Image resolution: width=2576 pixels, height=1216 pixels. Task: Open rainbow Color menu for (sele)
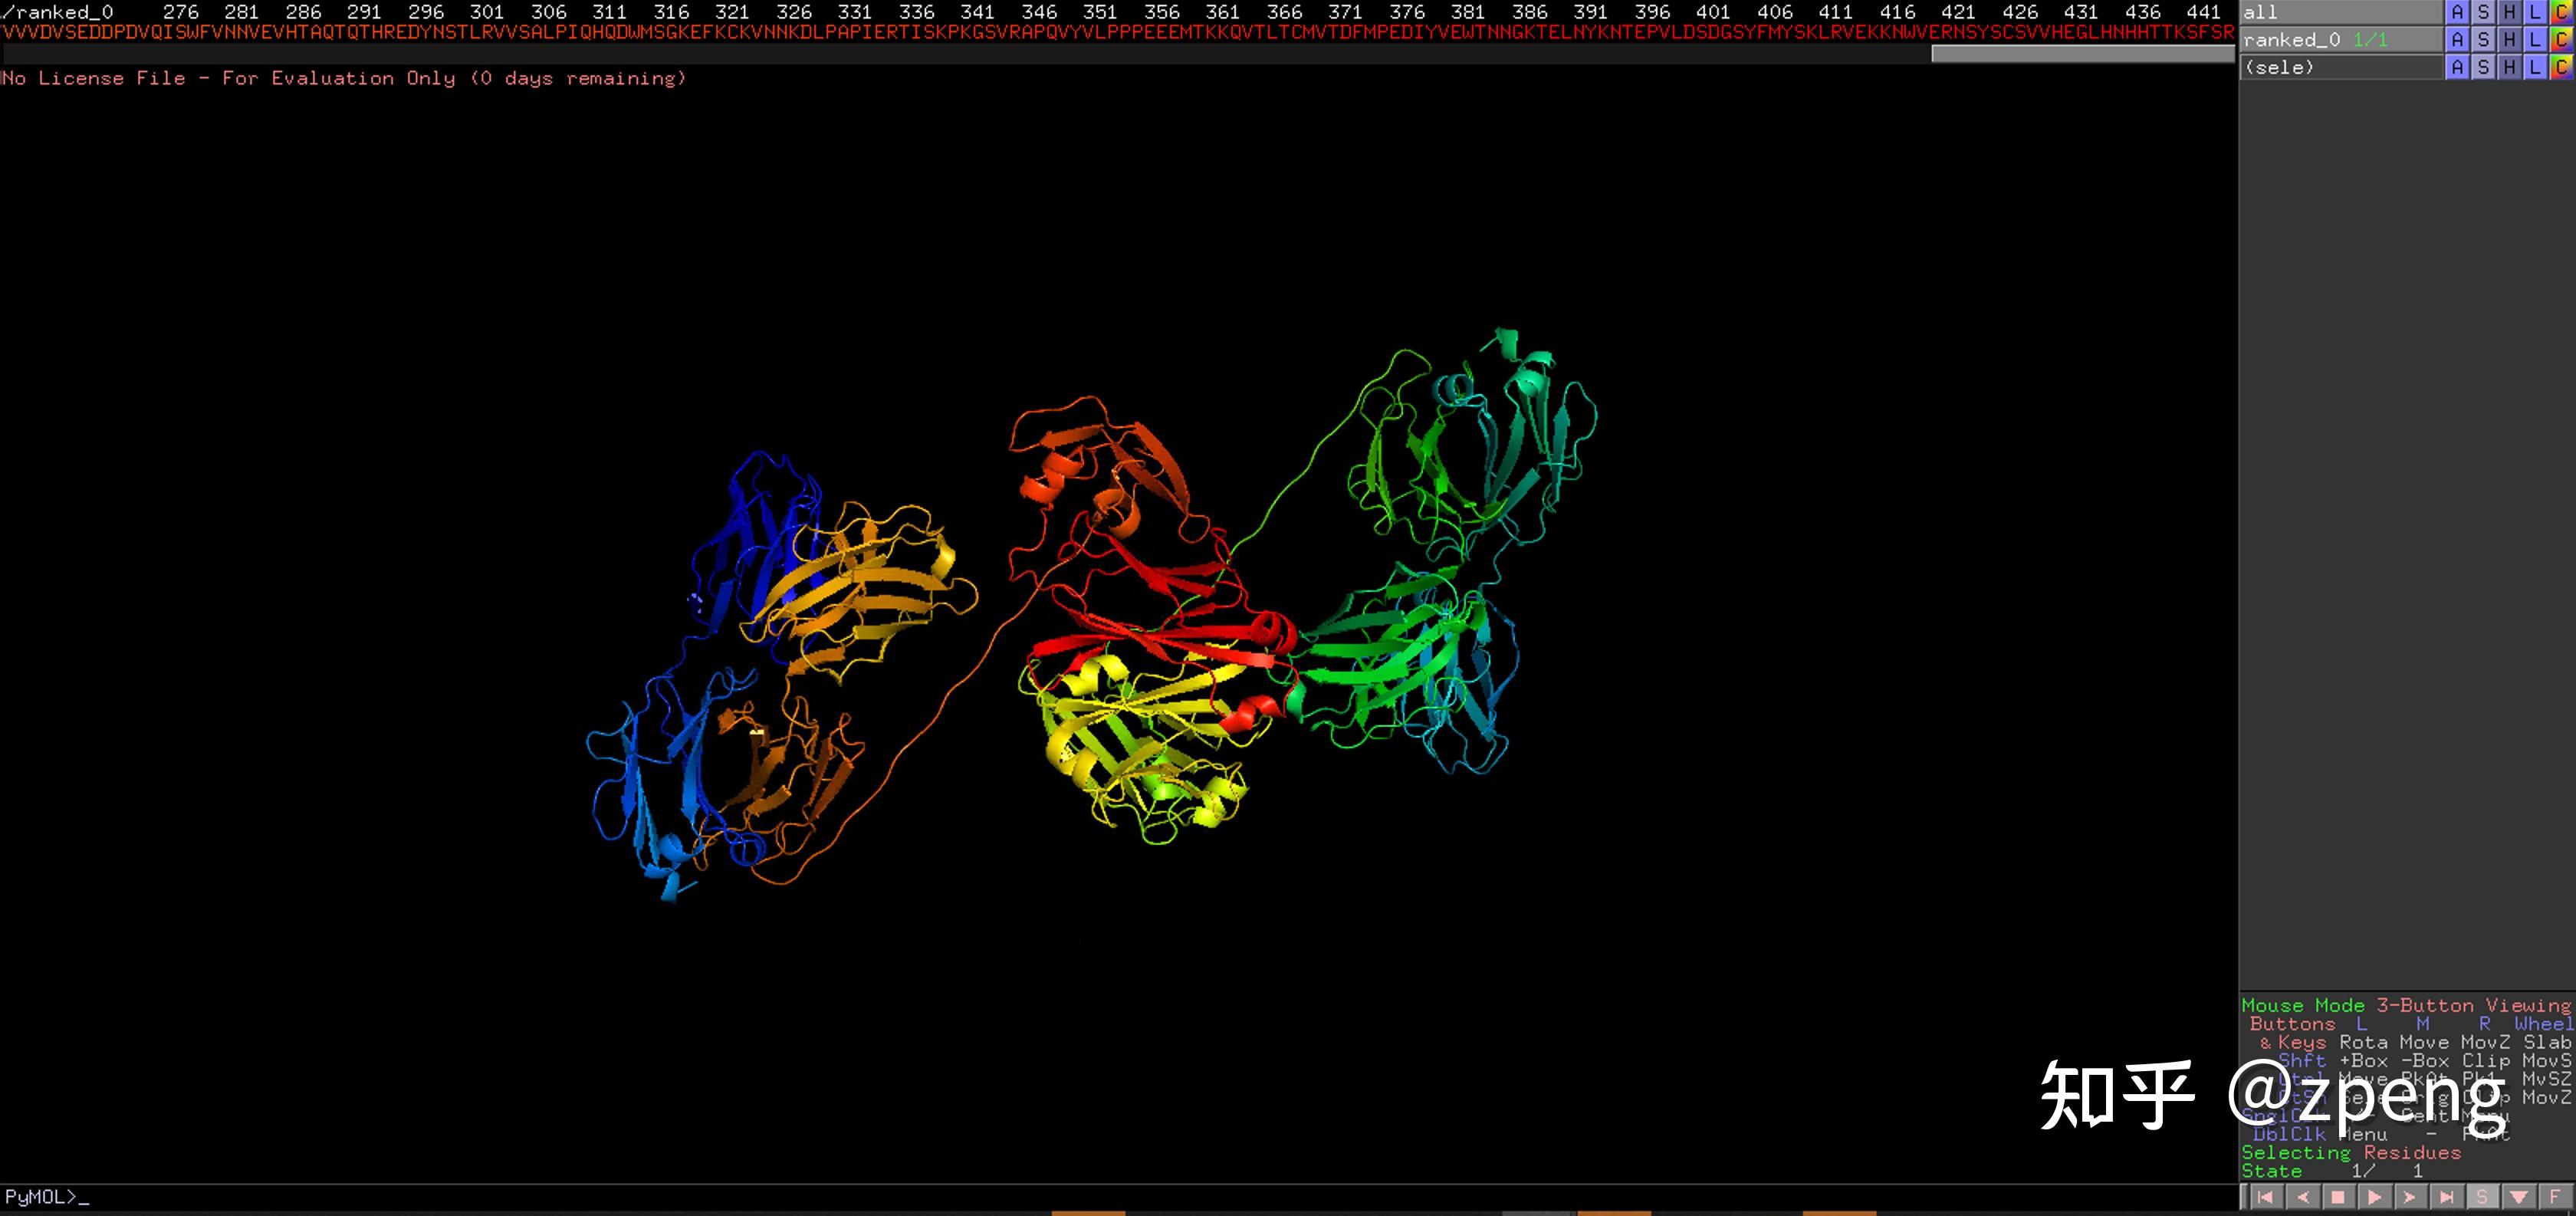[2561, 67]
